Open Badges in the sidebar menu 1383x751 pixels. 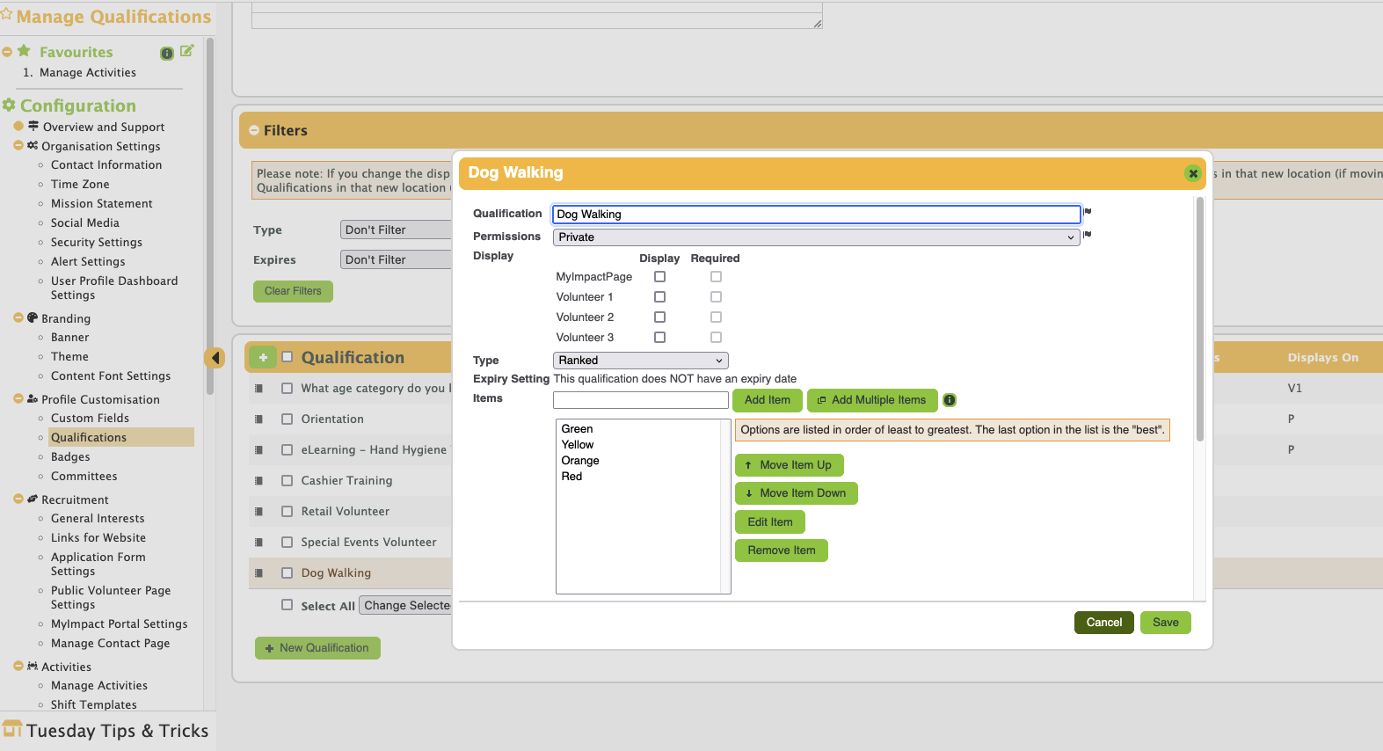click(70, 457)
